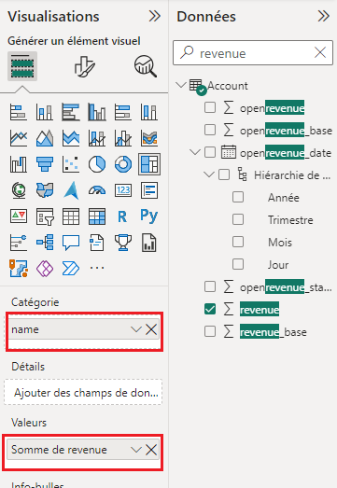Clear the search box text
The image size is (337, 488).
[320, 52]
